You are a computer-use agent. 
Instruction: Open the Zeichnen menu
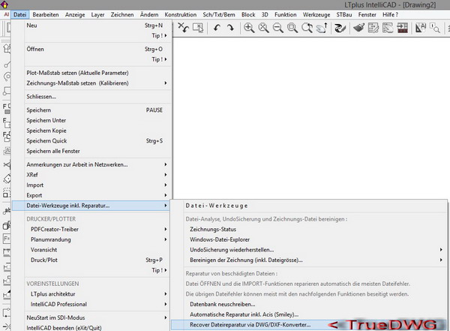pos(122,15)
